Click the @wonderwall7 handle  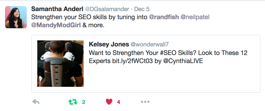click(150, 44)
